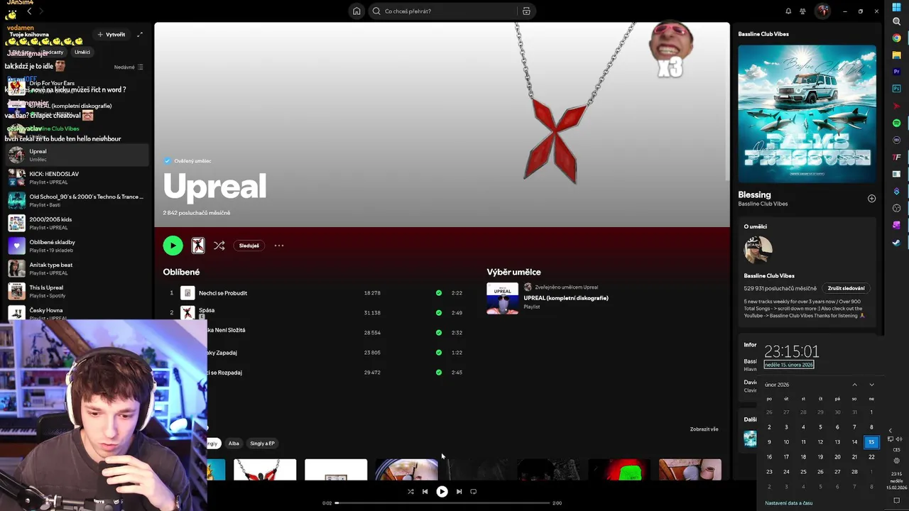The image size is (909, 511).
Task: Open the three-dot more options menu
Action: [x=279, y=246]
